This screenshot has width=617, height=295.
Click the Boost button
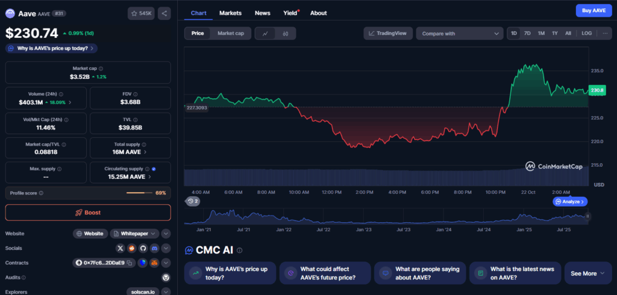click(x=88, y=213)
